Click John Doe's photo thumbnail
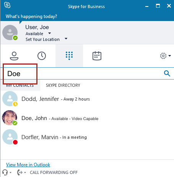Image resolution: width=174 pixels, height=177 pixels. tap(10, 118)
